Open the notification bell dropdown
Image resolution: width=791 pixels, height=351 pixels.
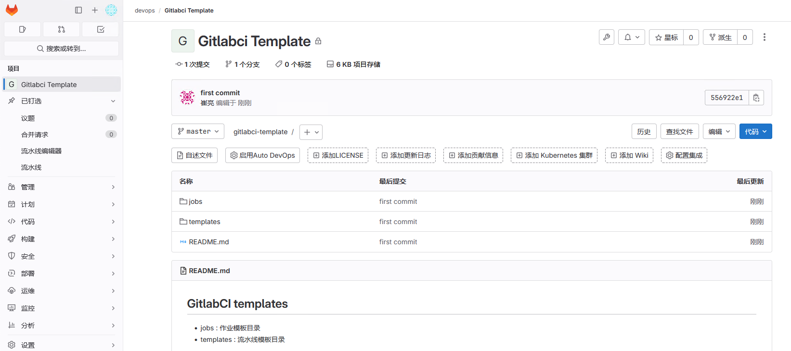(x=632, y=37)
